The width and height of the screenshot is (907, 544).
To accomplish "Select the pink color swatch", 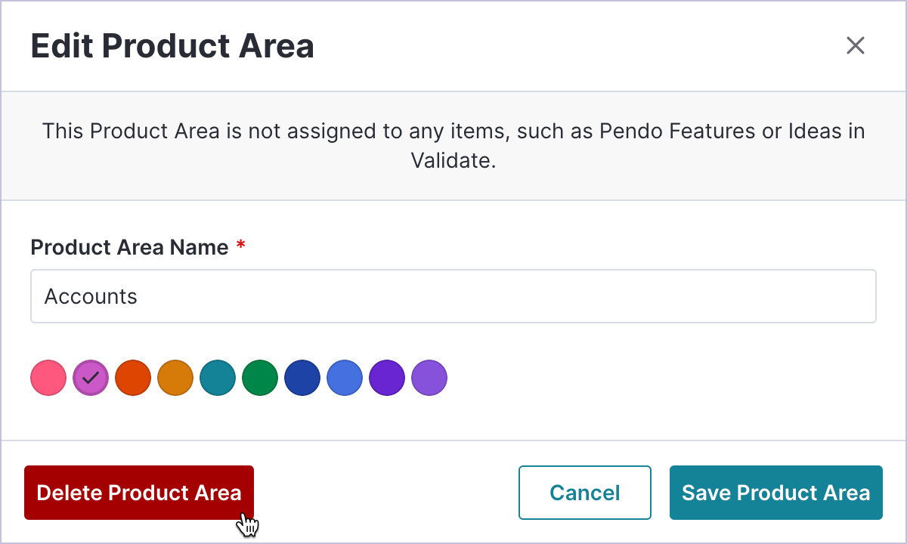I will [48, 377].
